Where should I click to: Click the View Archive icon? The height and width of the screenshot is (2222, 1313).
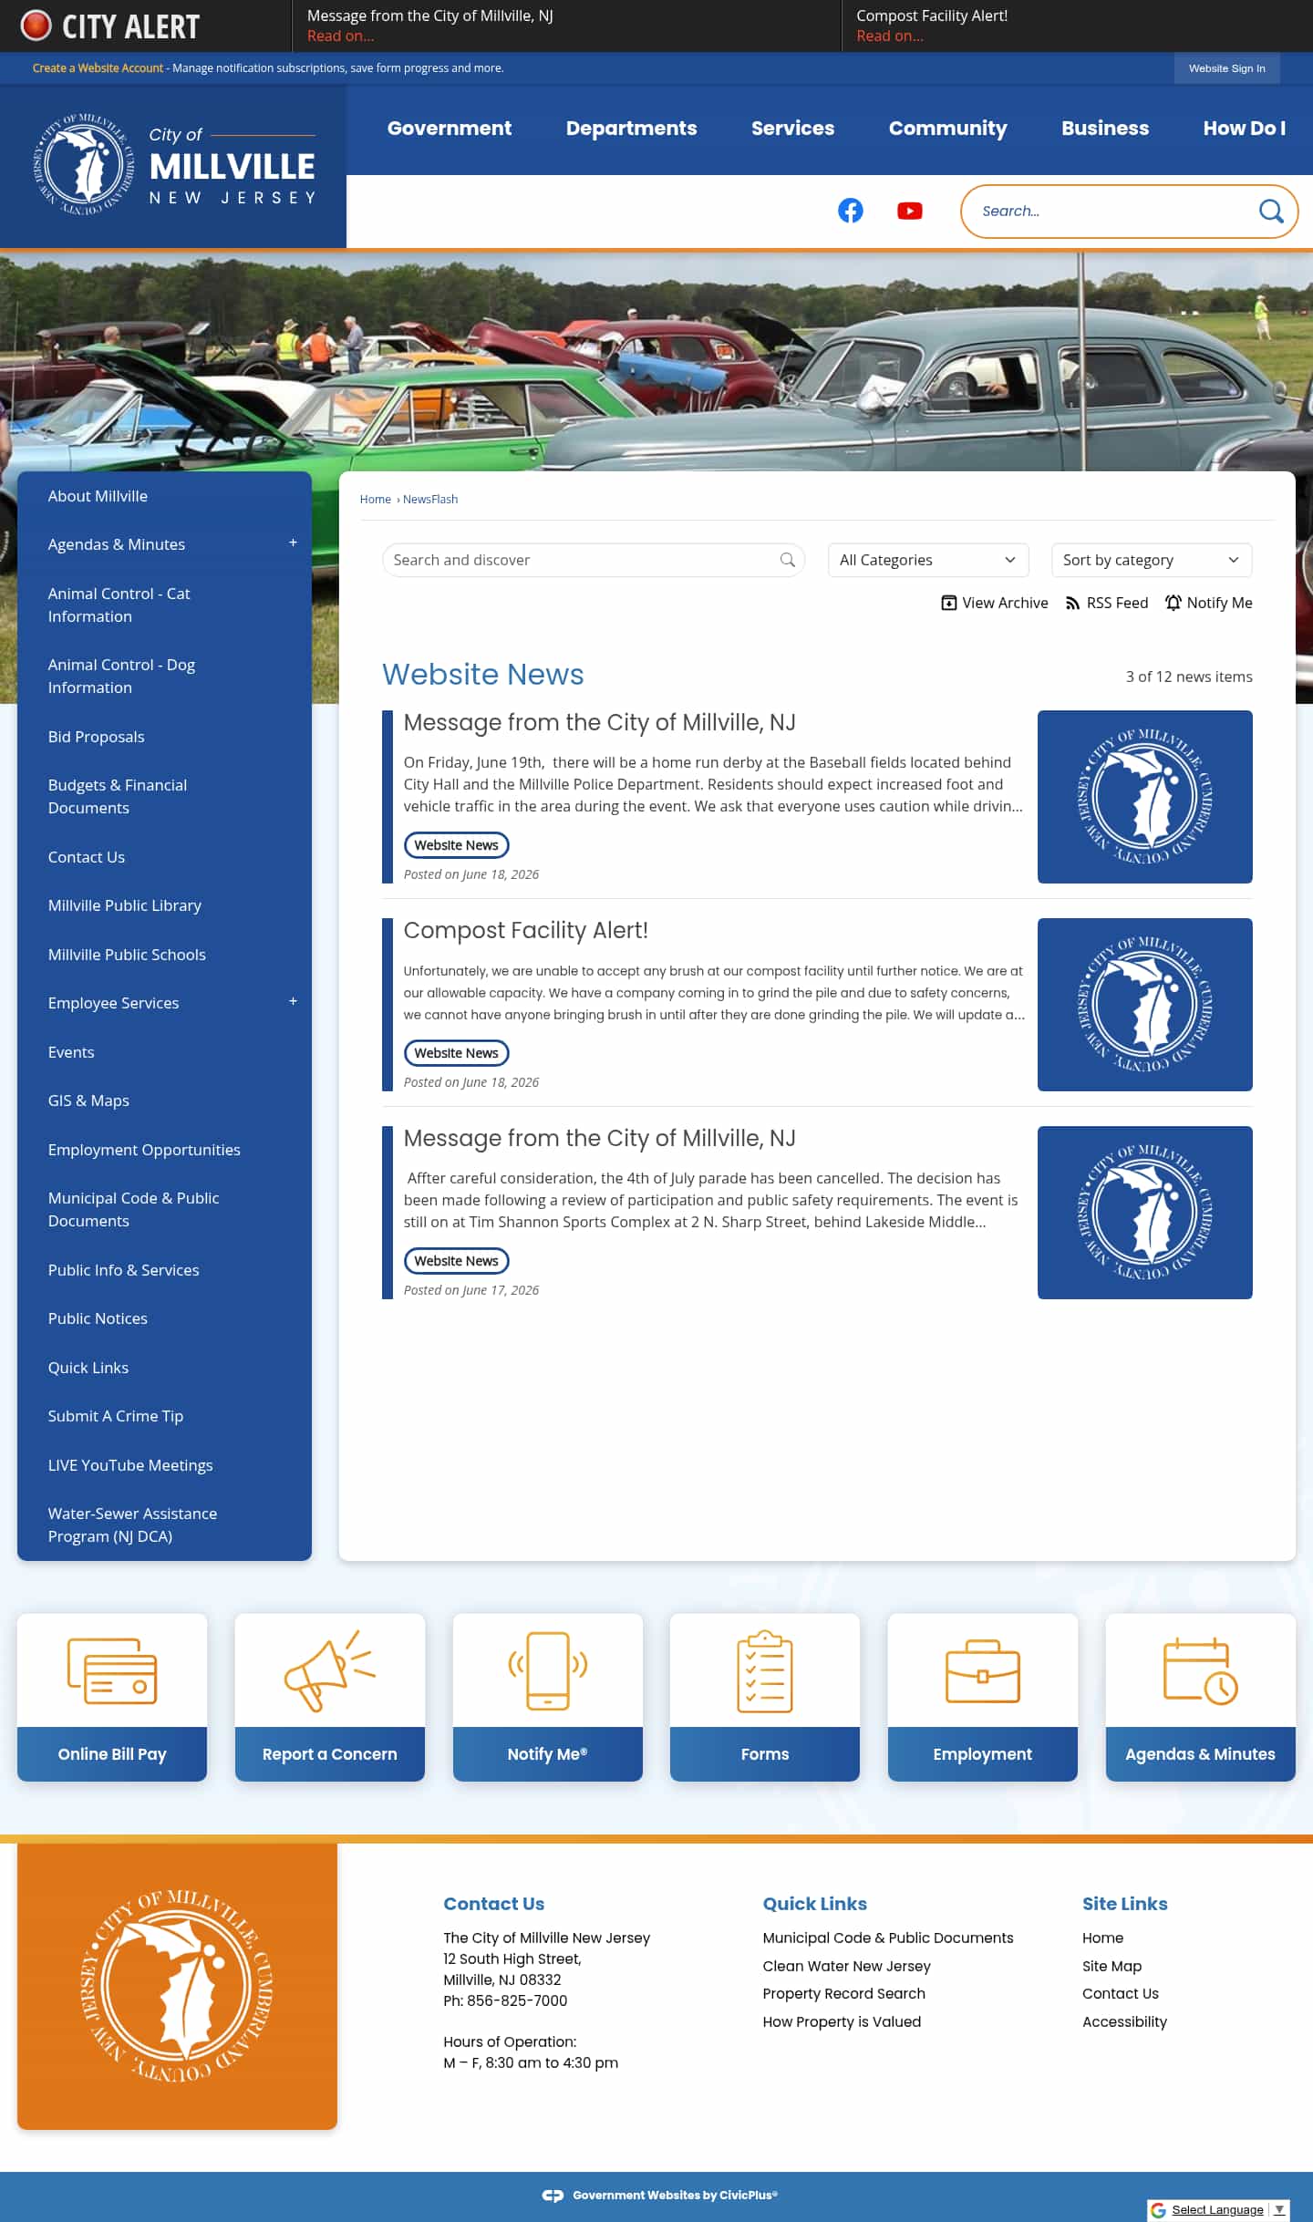click(948, 603)
